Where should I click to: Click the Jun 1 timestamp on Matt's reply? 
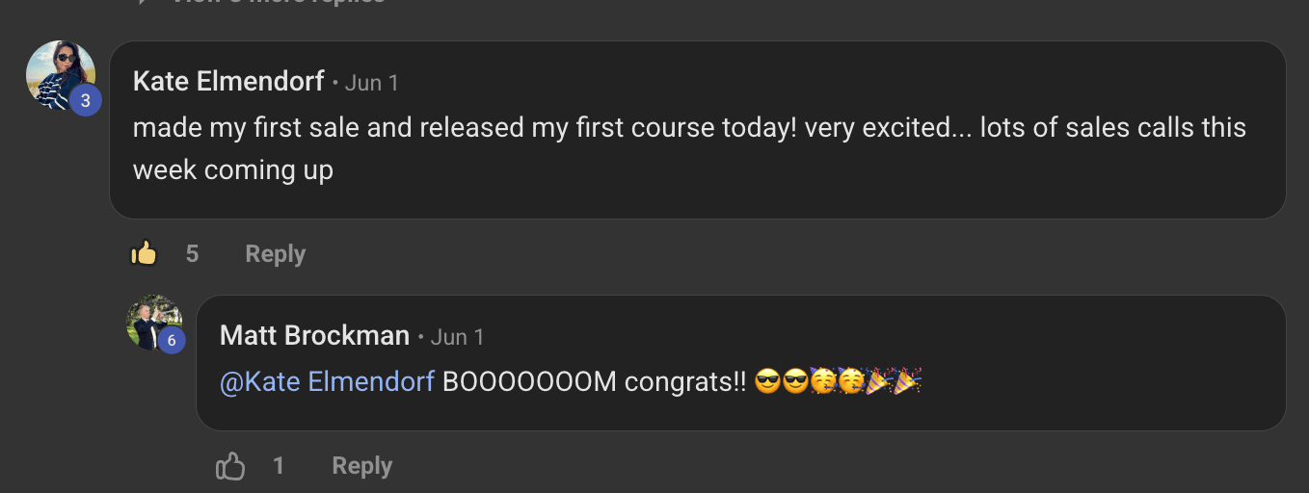[457, 337]
